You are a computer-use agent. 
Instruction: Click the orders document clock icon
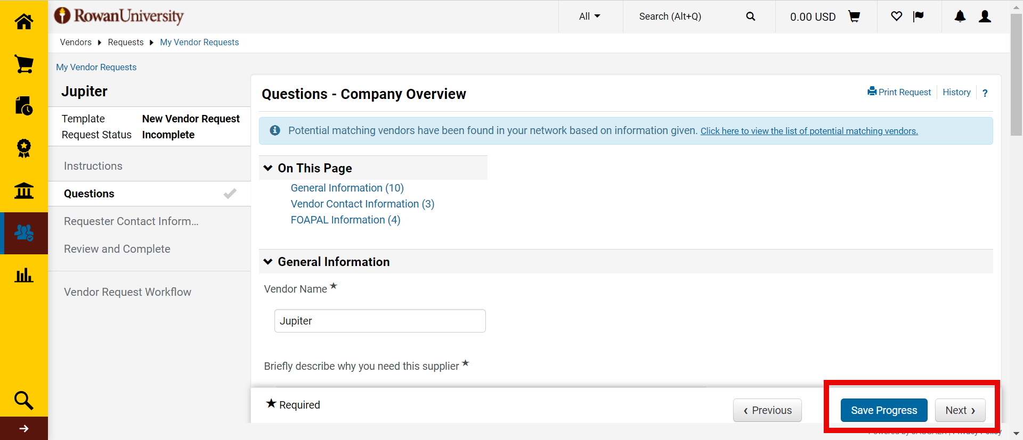[x=24, y=106]
